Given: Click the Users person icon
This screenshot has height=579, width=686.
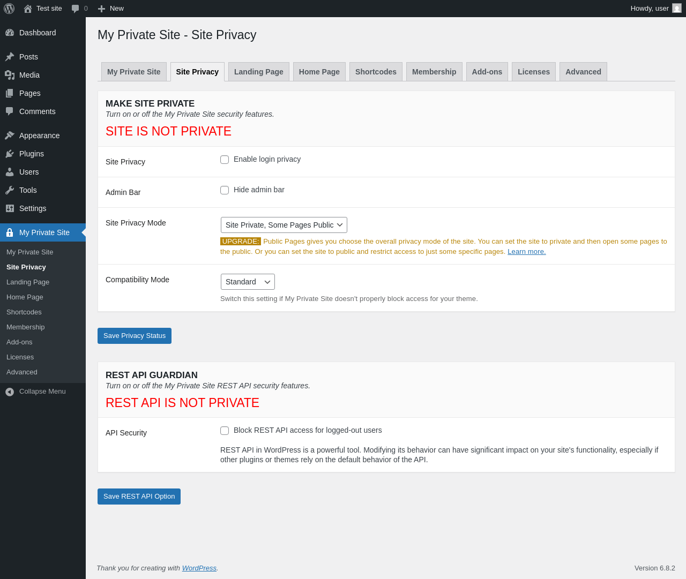Looking at the screenshot, I should [10, 172].
